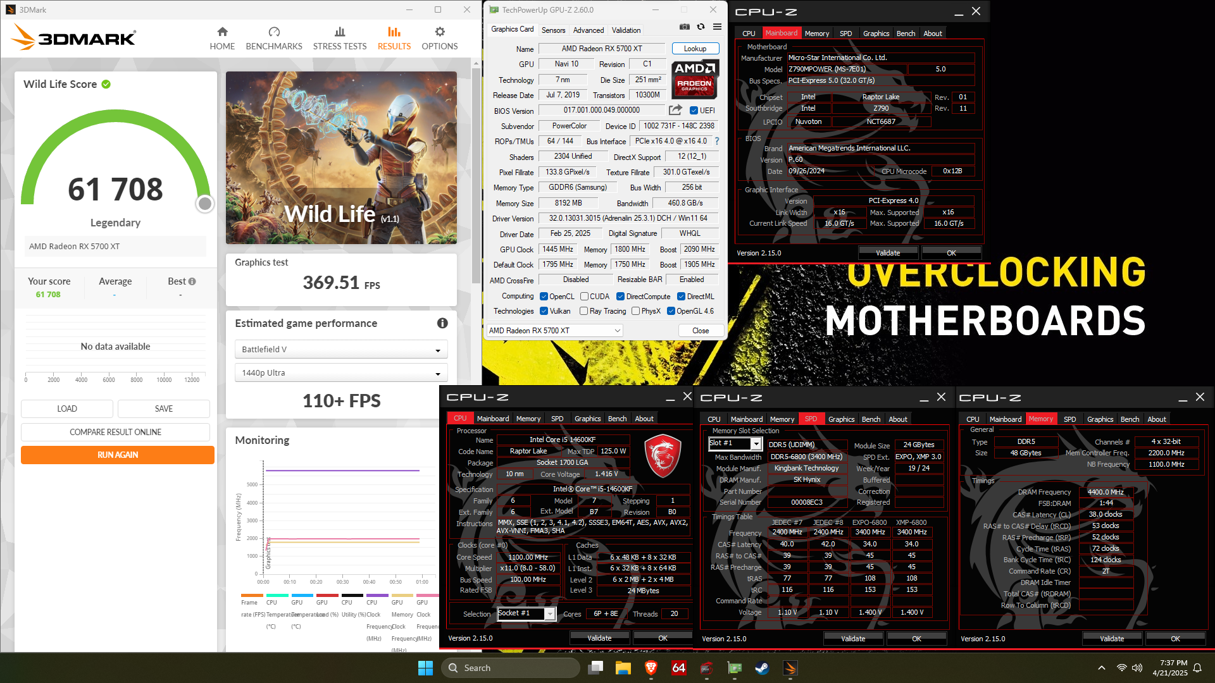
Task: Open the Slot #1 dropdown in CPU-Z SPD window
Action: (735, 443)
